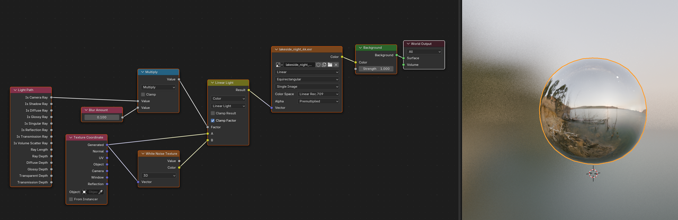This screenshot has height=220, width=678.
Task: Click the new image copy icon
Action: click(x=324, y=65)
